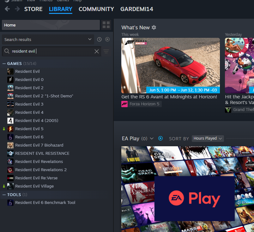Open Get the RS 6 Avant news

pyautogui.click(x=169, y=97)
